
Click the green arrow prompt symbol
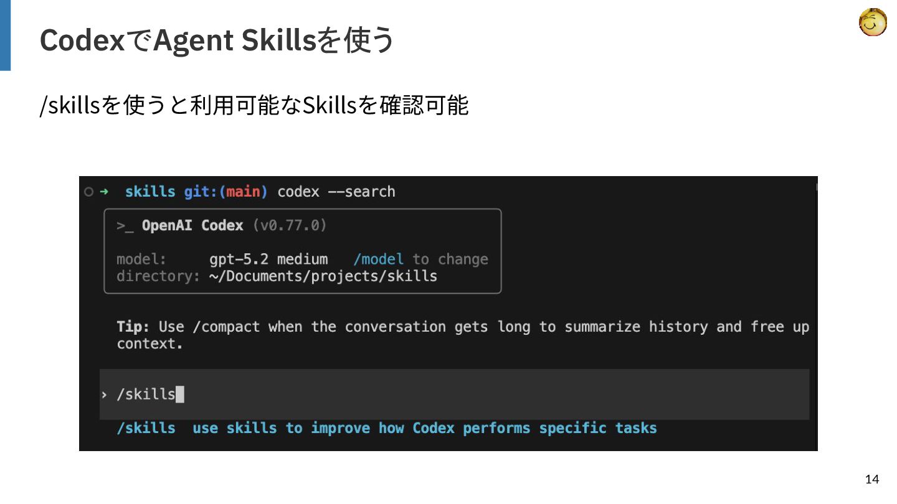pyautogui.click(x=104, y=192)
